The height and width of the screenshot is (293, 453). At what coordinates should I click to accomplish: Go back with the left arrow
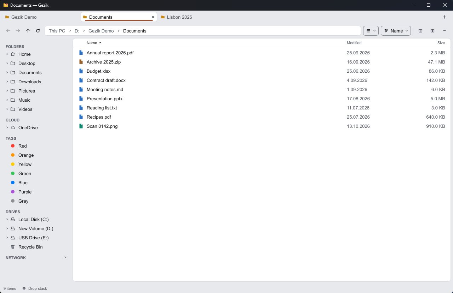(x=8, y=31)
